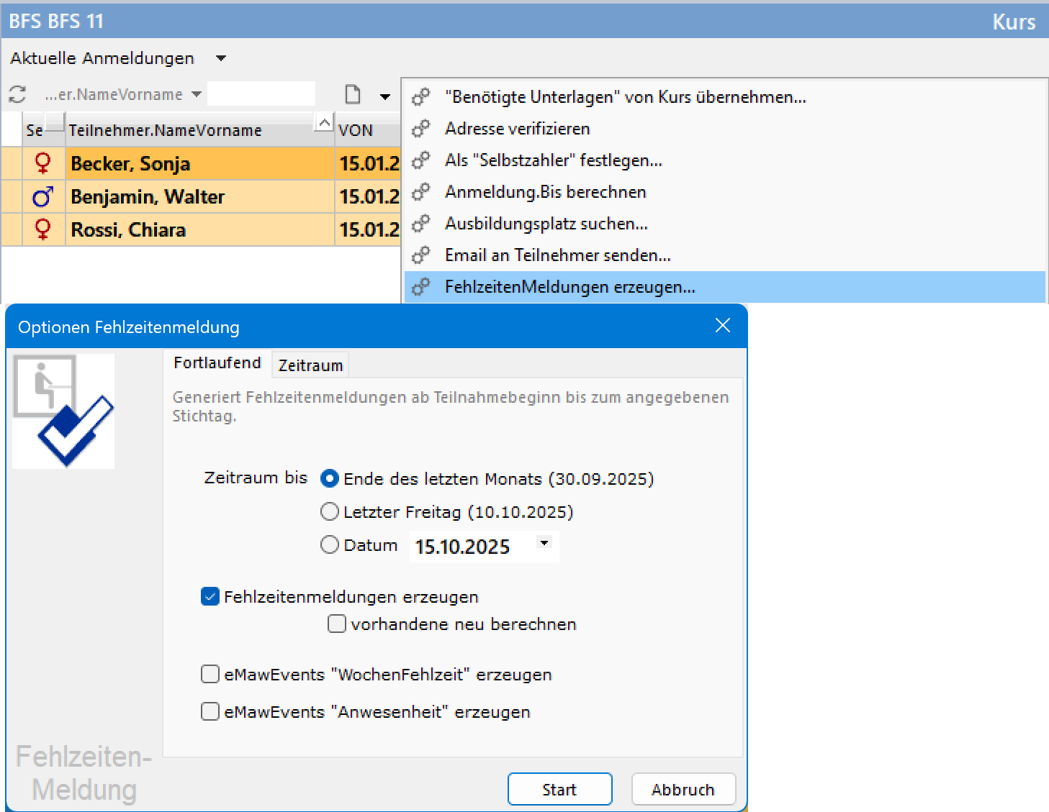Click the male icon beside Benjamin, Walter
The width and height of the screenshot is (1049, 812).
point(43,196)
